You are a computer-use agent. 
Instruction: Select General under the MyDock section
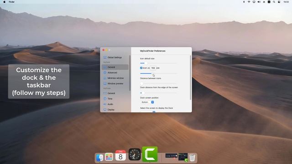[115, 67]
